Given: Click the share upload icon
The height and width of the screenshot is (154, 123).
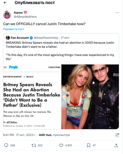Looking at the screenshot, I should 116,145.
